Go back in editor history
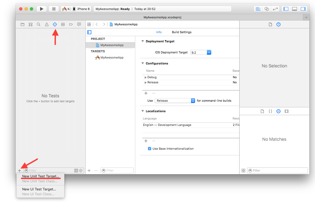 pos(97,24)
